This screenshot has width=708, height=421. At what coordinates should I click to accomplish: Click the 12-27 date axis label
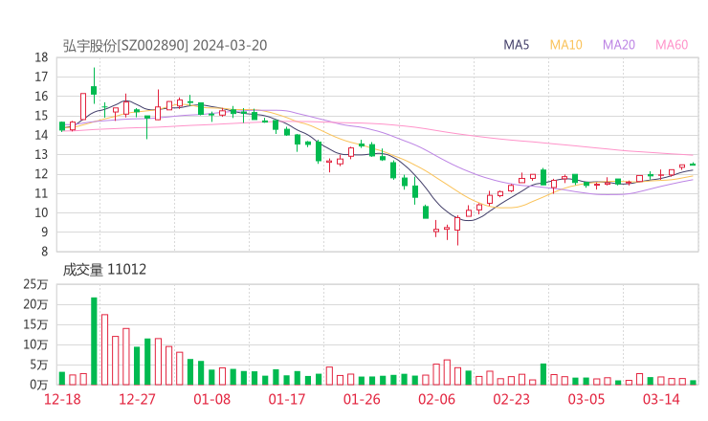(137, 399)
